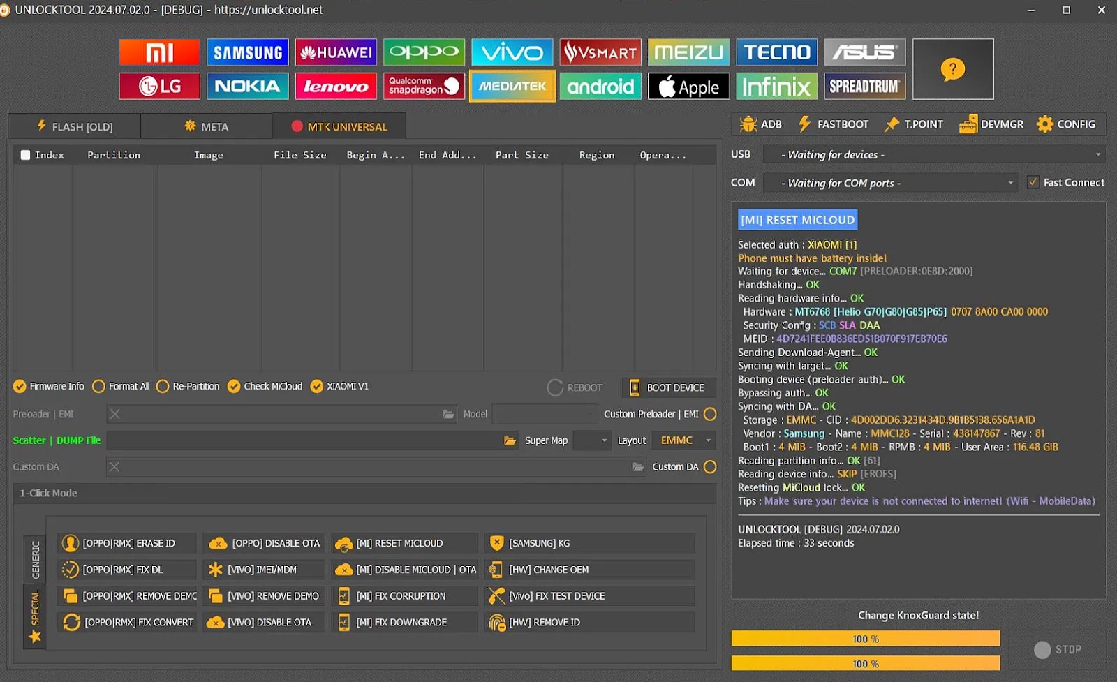This screenshot has width=1117, height=682.
Task: Run [SAMSUNG] KG operation
Action: [x=590, y=543]
